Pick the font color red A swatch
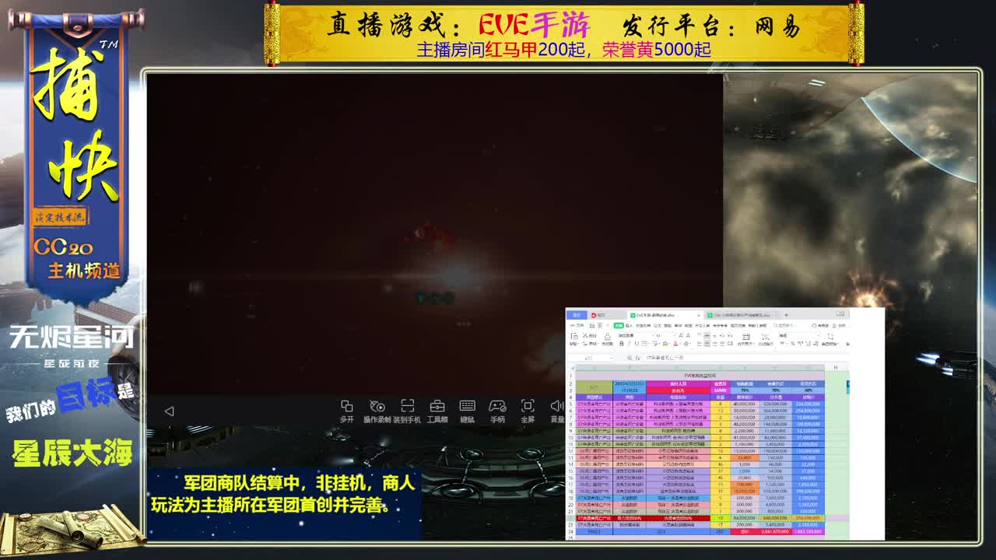Image resolution: width=996 pixels, height=560 pixels. 675,343
